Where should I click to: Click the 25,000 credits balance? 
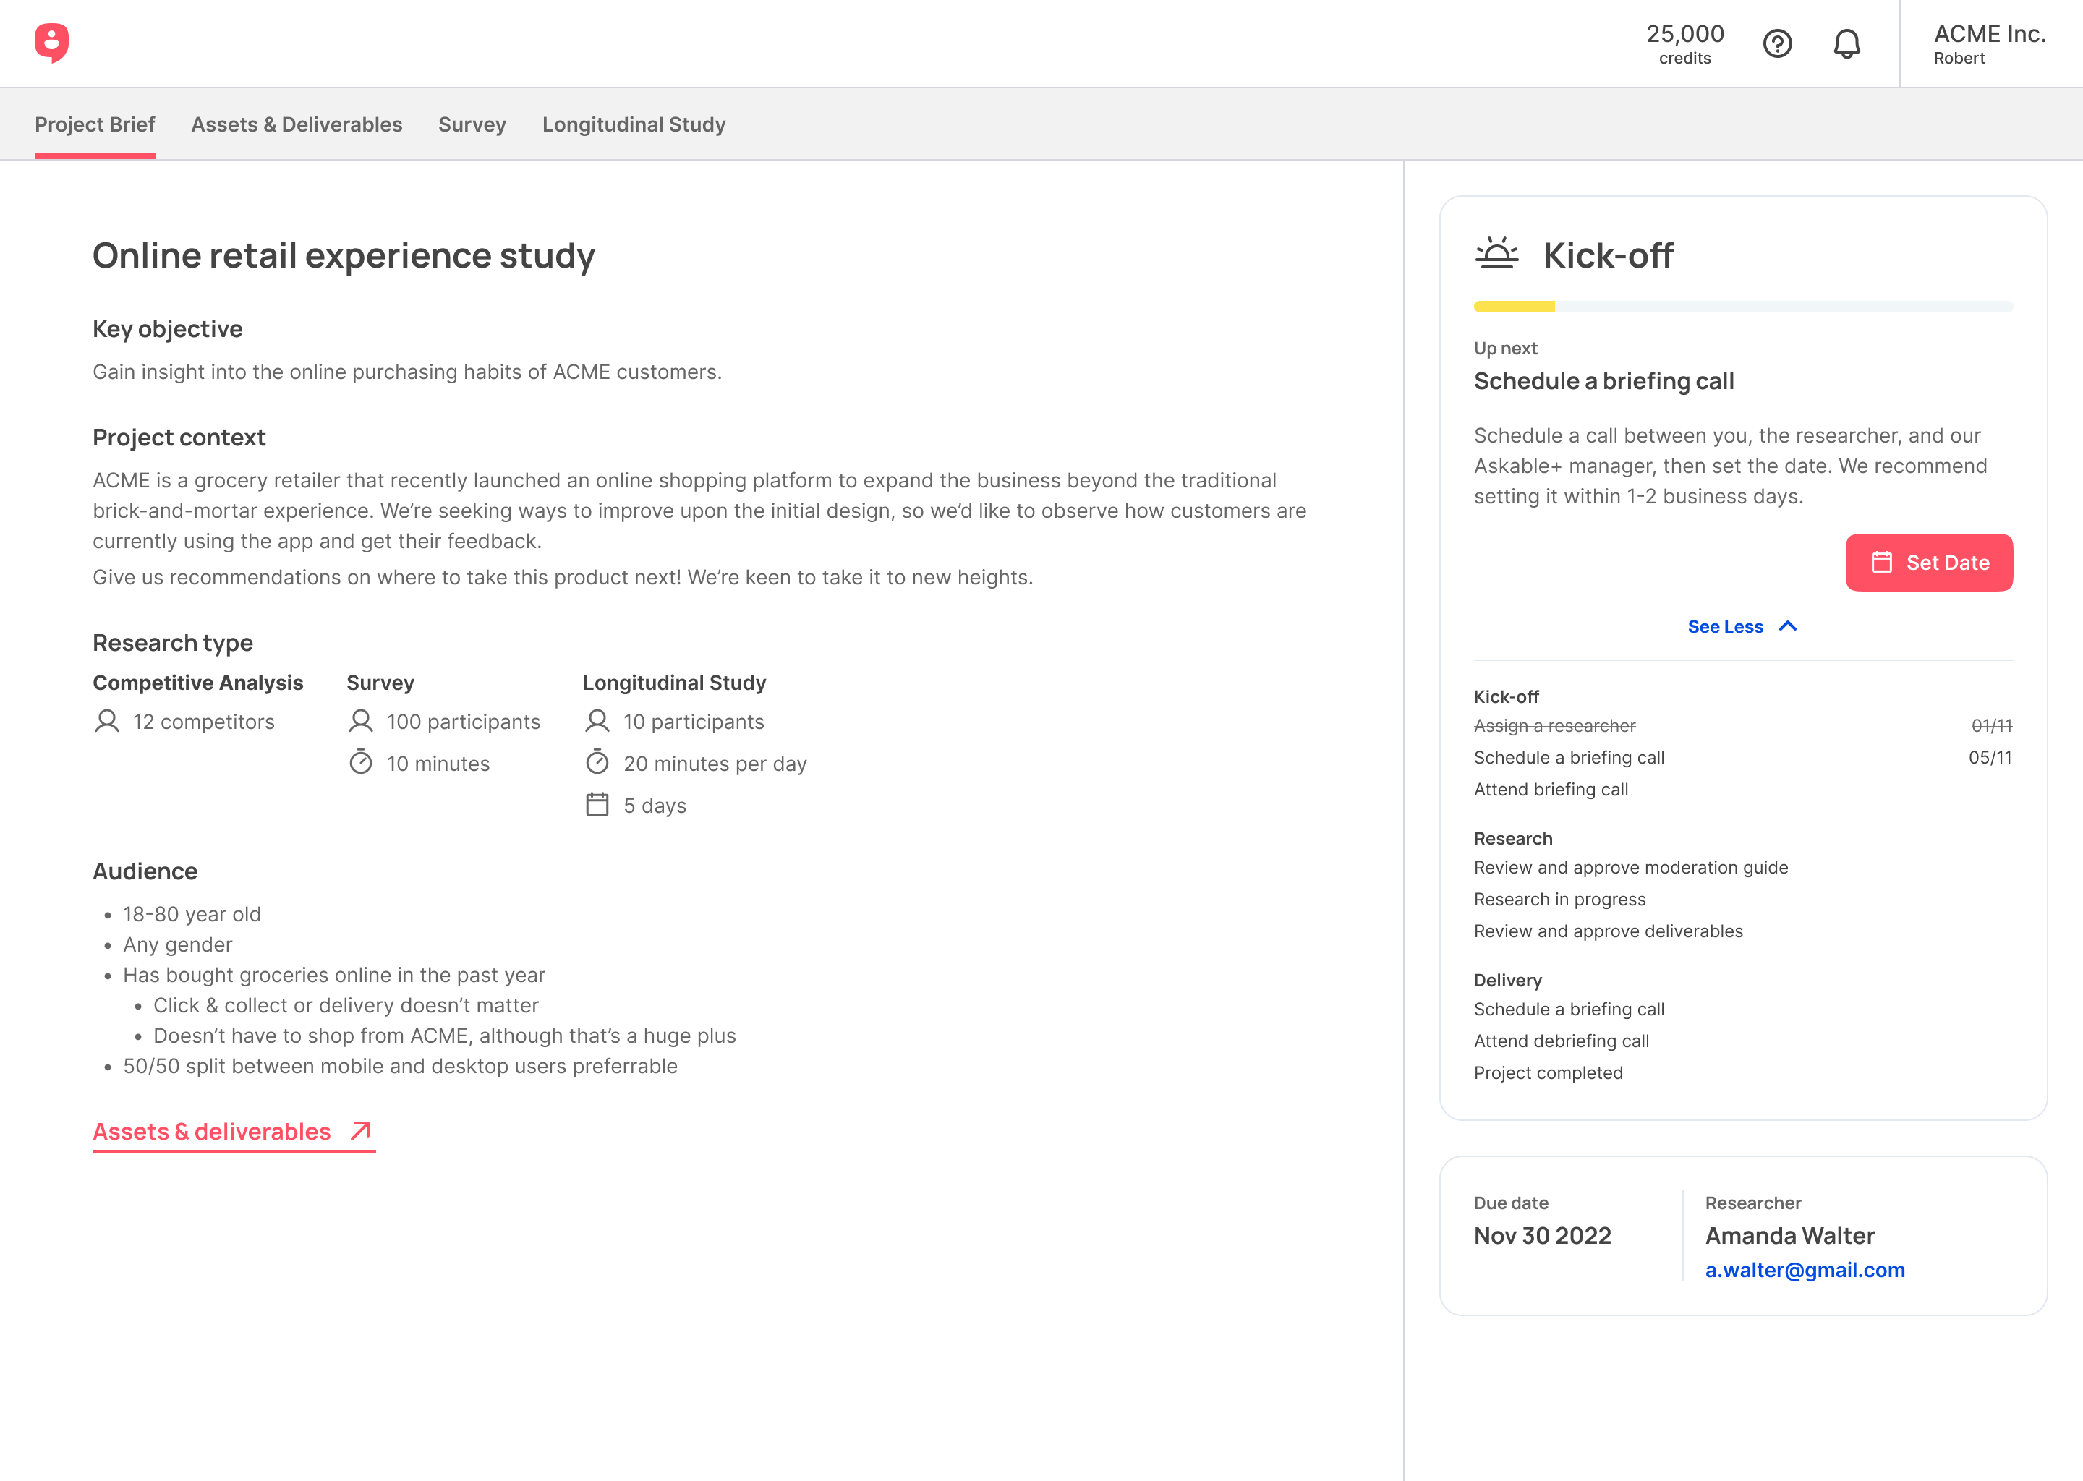click(1684, 44)
